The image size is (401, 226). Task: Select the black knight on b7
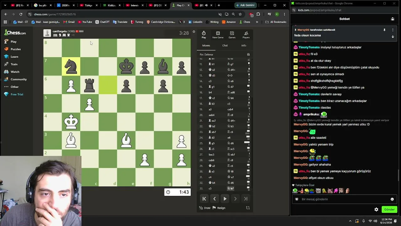(71, 67)
